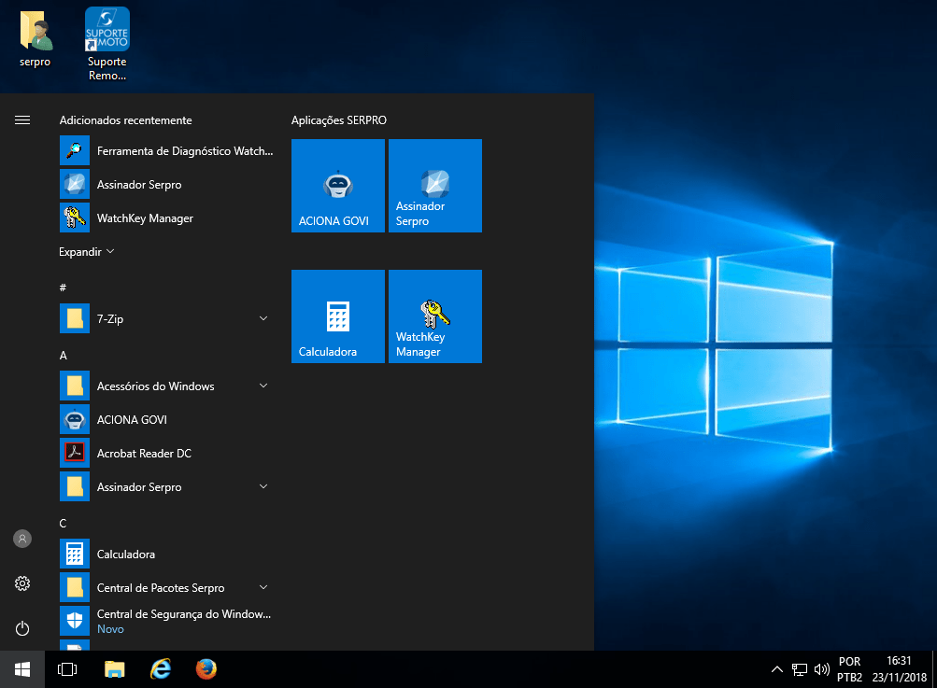Open Settings gear in Start menu
Viewport: 937px width, 688px height.
[22, 583]
